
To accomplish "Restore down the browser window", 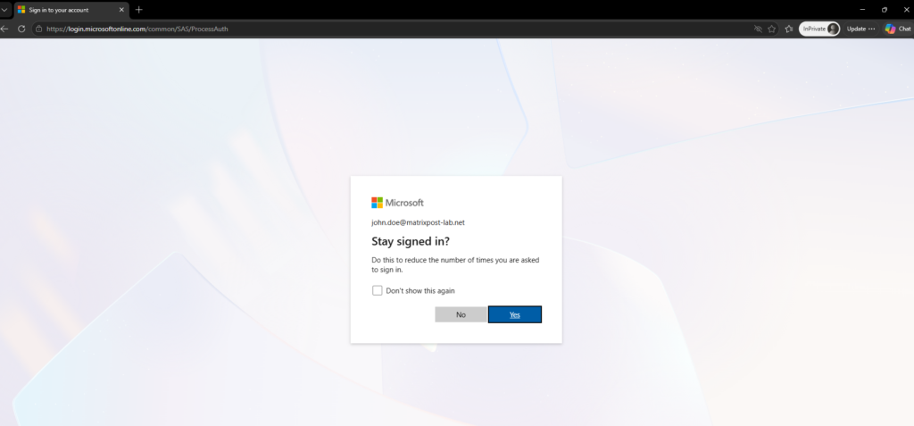I will [885, 9].
